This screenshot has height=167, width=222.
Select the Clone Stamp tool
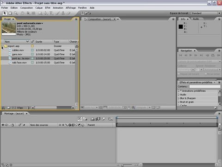click(63, 13)
